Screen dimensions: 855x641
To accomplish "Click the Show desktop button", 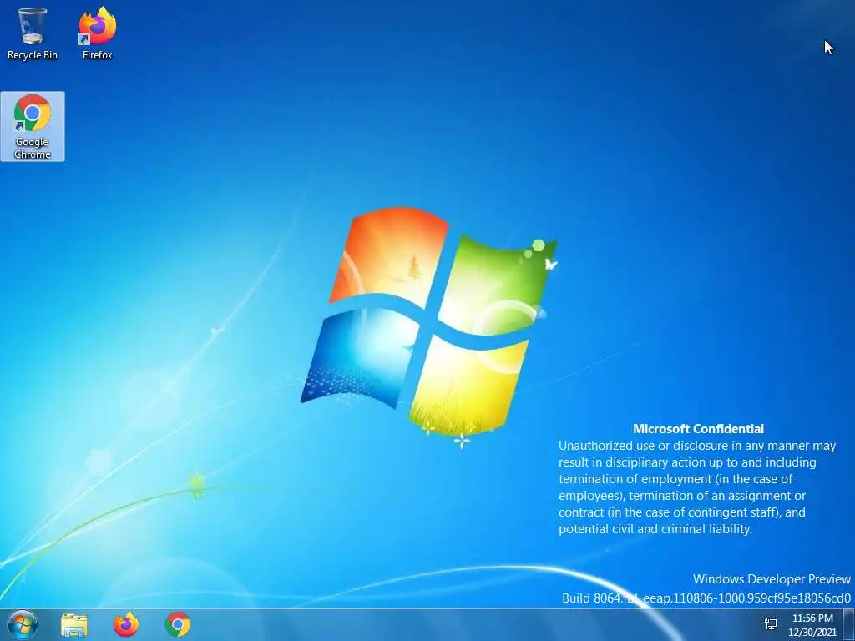I will tap(849, 624).
